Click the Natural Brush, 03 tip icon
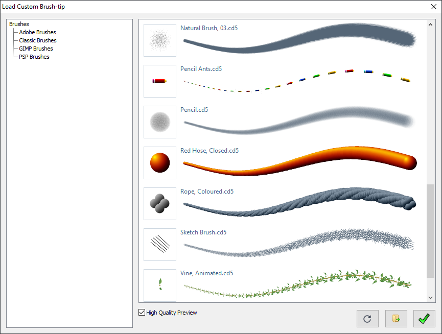The width and height of the screenshot is (442, 334). point(160,40)
